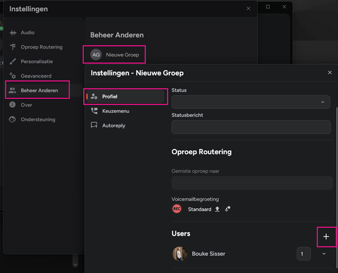338x273 pixels.
Task: Edit Bouke Sisser's priority number field
Action: point(303,254)
